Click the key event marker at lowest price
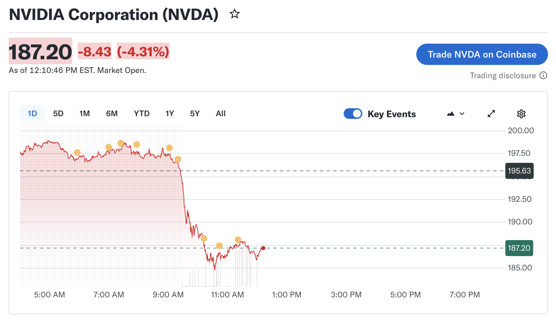The image size is (556, 321). point(219,246)
